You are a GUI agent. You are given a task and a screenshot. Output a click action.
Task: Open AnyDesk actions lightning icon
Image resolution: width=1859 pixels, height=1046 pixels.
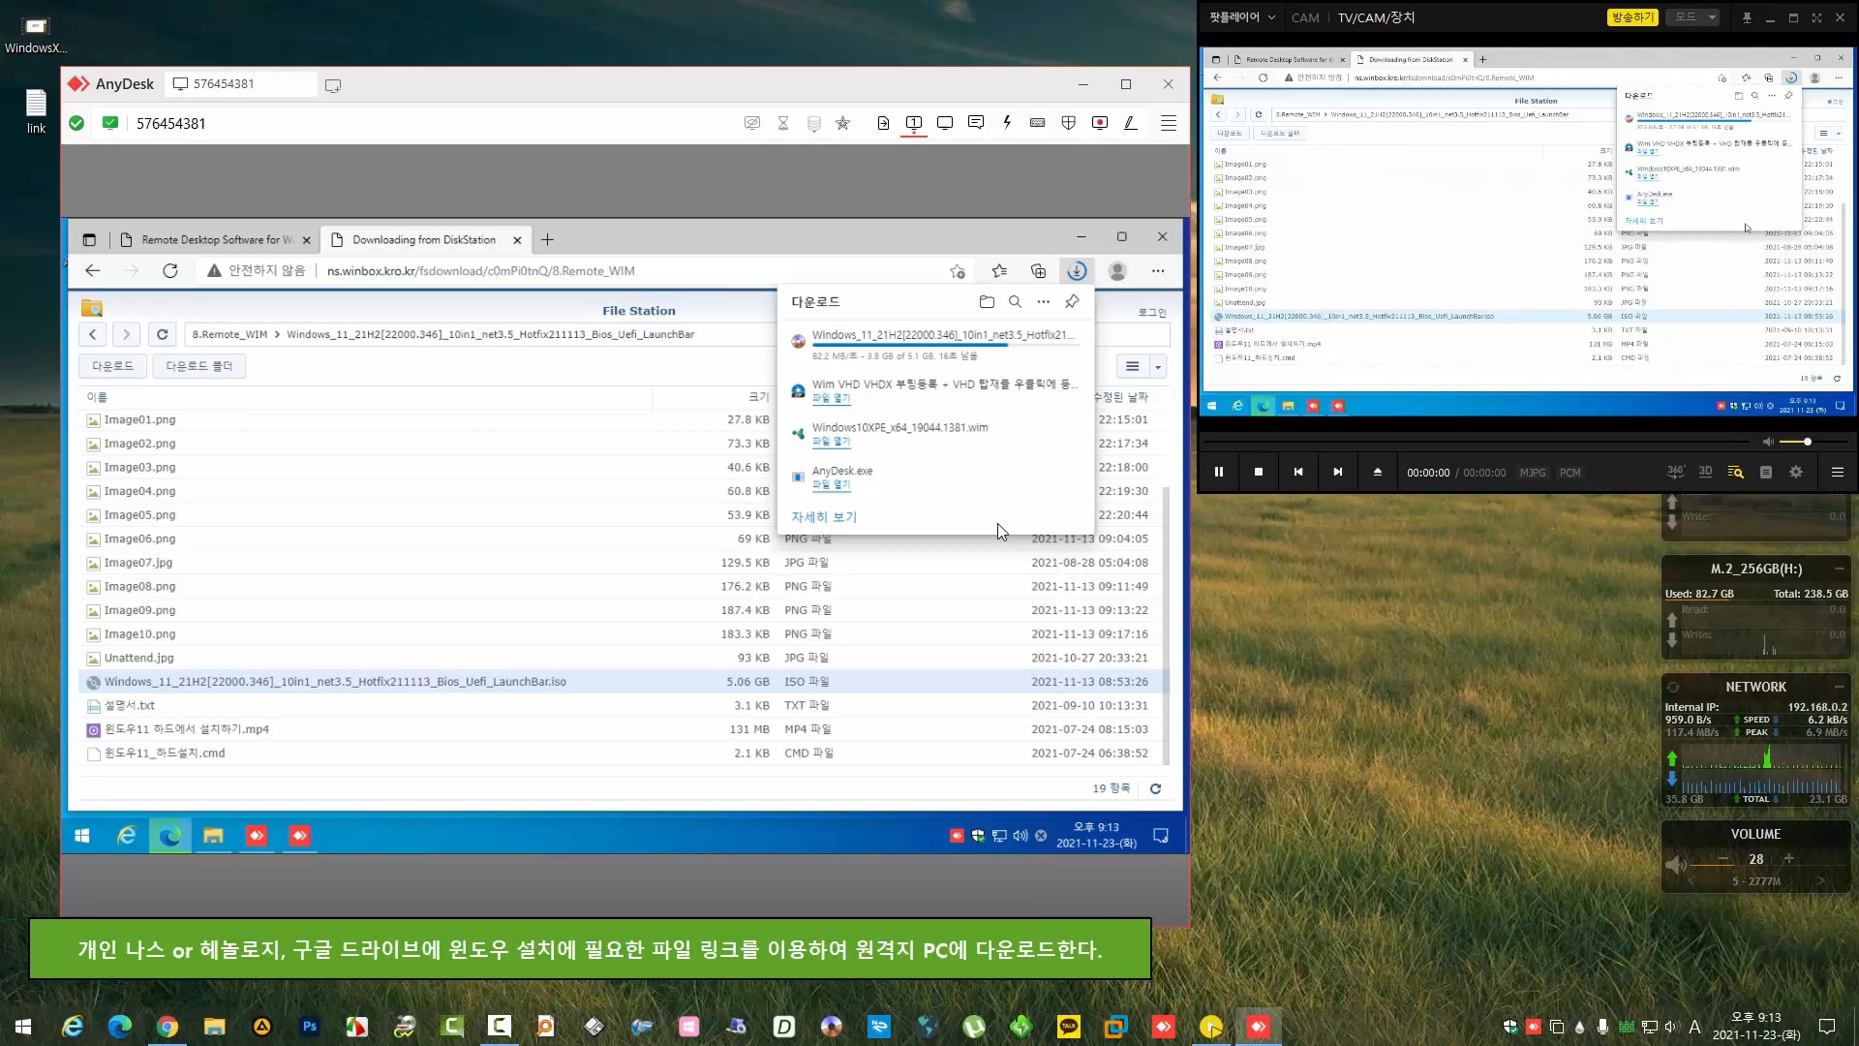click(1007, 123)
